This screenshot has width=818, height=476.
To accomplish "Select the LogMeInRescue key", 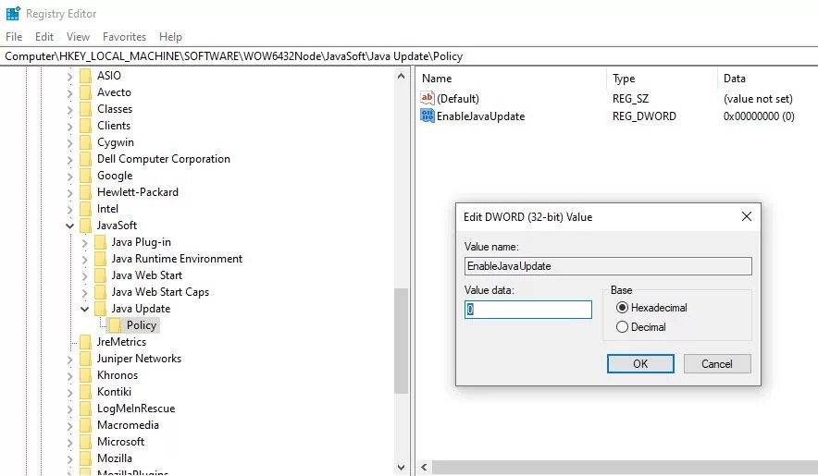I will [136, 409].
